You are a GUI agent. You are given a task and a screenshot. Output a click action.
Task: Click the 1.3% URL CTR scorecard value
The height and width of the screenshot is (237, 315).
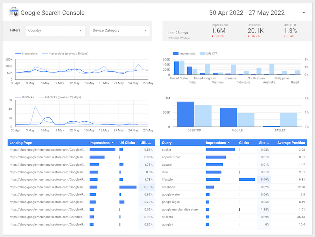click(x=290, y=31)
